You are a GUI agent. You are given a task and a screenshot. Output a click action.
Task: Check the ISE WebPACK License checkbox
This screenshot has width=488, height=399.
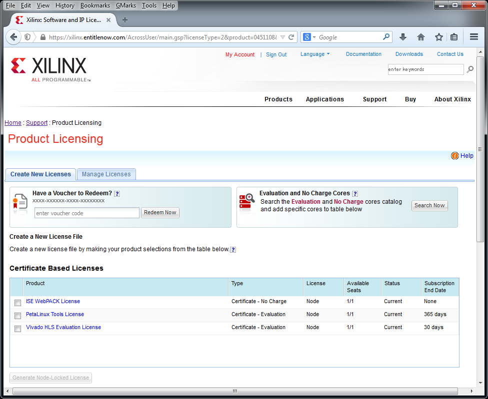[17, 303]
